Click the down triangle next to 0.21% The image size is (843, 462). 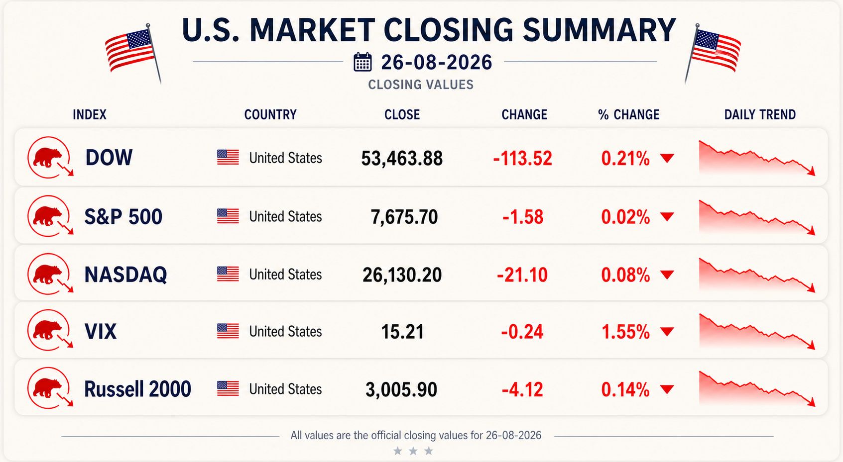coord(667,159)
